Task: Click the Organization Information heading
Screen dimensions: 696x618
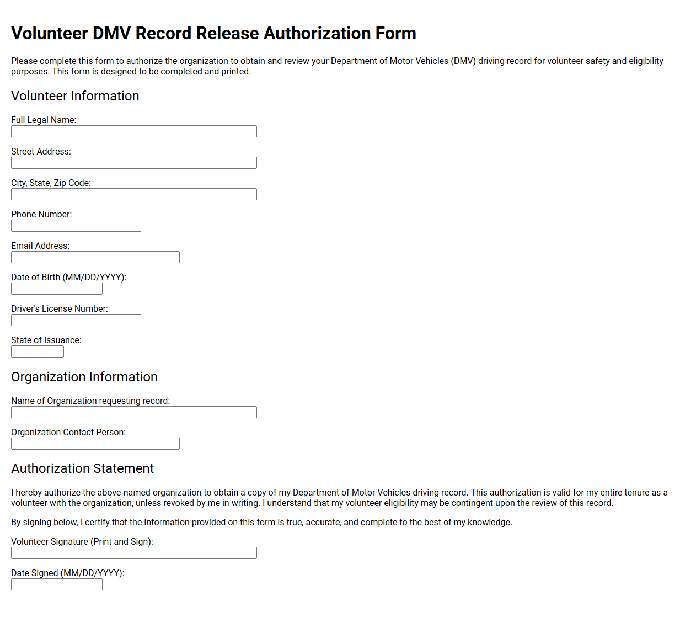Action: 84,377
